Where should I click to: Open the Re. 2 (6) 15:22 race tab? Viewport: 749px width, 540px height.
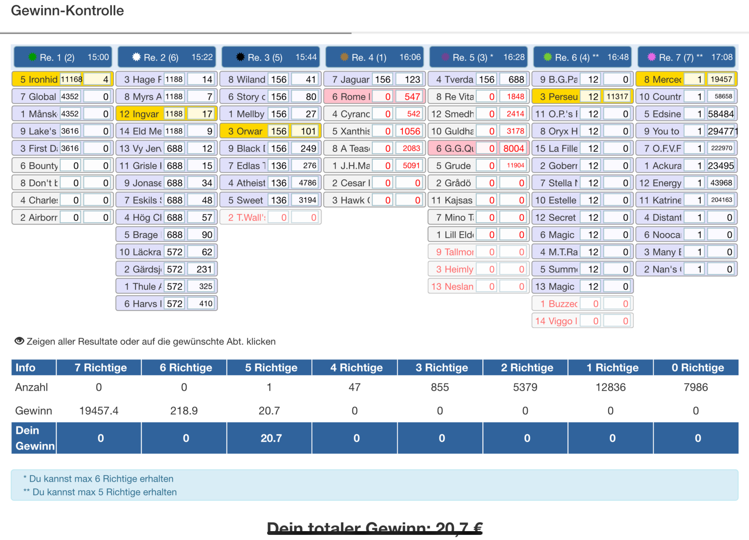[167, 57]
